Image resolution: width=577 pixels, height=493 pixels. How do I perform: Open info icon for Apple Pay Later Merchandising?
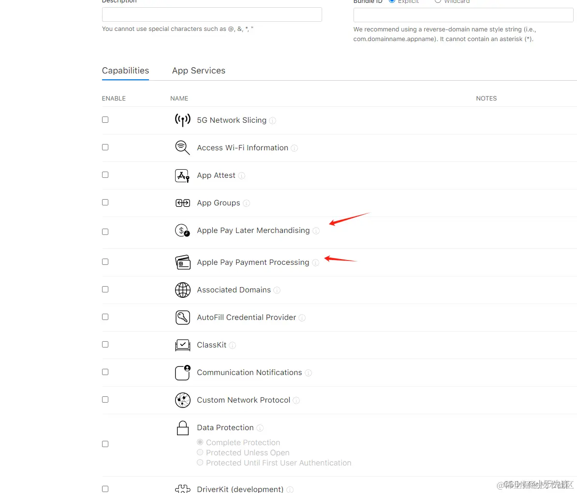click(316, 231)
